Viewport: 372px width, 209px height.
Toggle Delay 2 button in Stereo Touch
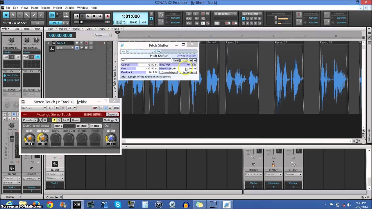(59, 126)
